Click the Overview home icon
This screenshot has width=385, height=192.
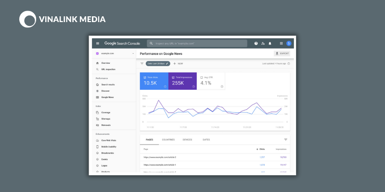point(98,63)
